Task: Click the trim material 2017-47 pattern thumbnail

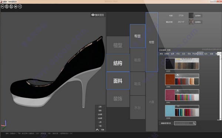Action: [x=191, y=22]
